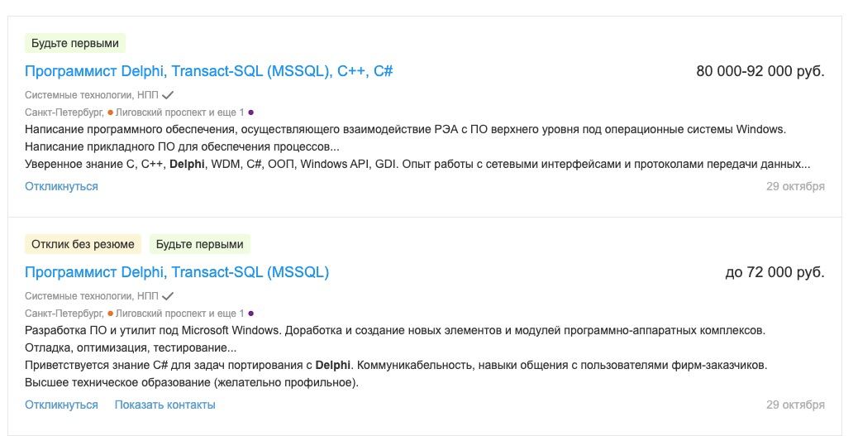
Task: Click the verified checkmark in the first listing
Action: click(x=168, y=95)
